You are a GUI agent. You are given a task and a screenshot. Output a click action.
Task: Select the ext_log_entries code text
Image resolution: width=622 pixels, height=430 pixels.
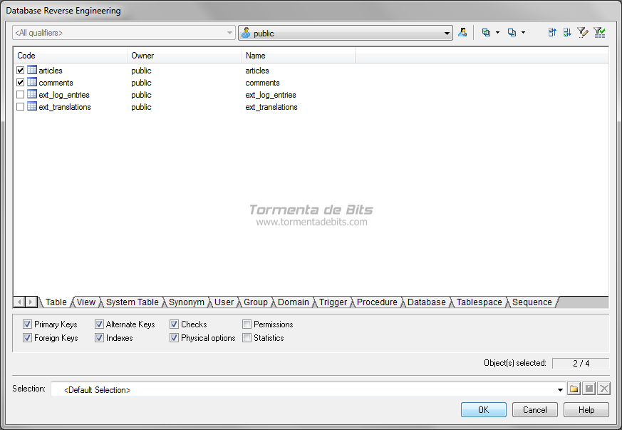pos(64,95)
